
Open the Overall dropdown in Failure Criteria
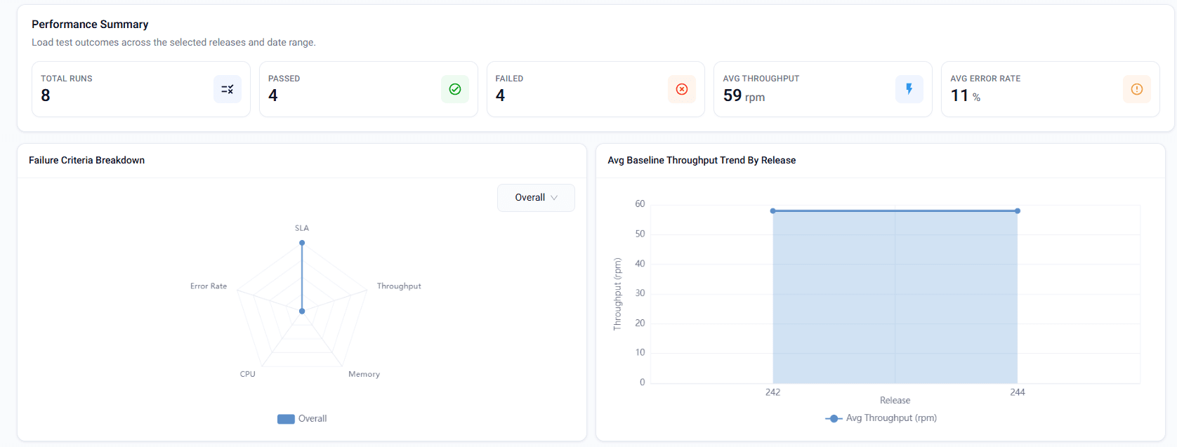[536, 198]
